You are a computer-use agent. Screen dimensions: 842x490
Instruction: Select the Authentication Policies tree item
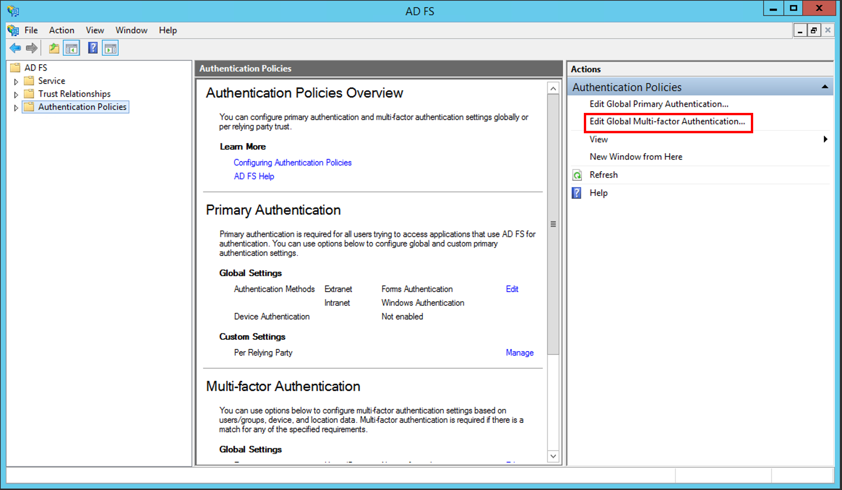point(82,107)
